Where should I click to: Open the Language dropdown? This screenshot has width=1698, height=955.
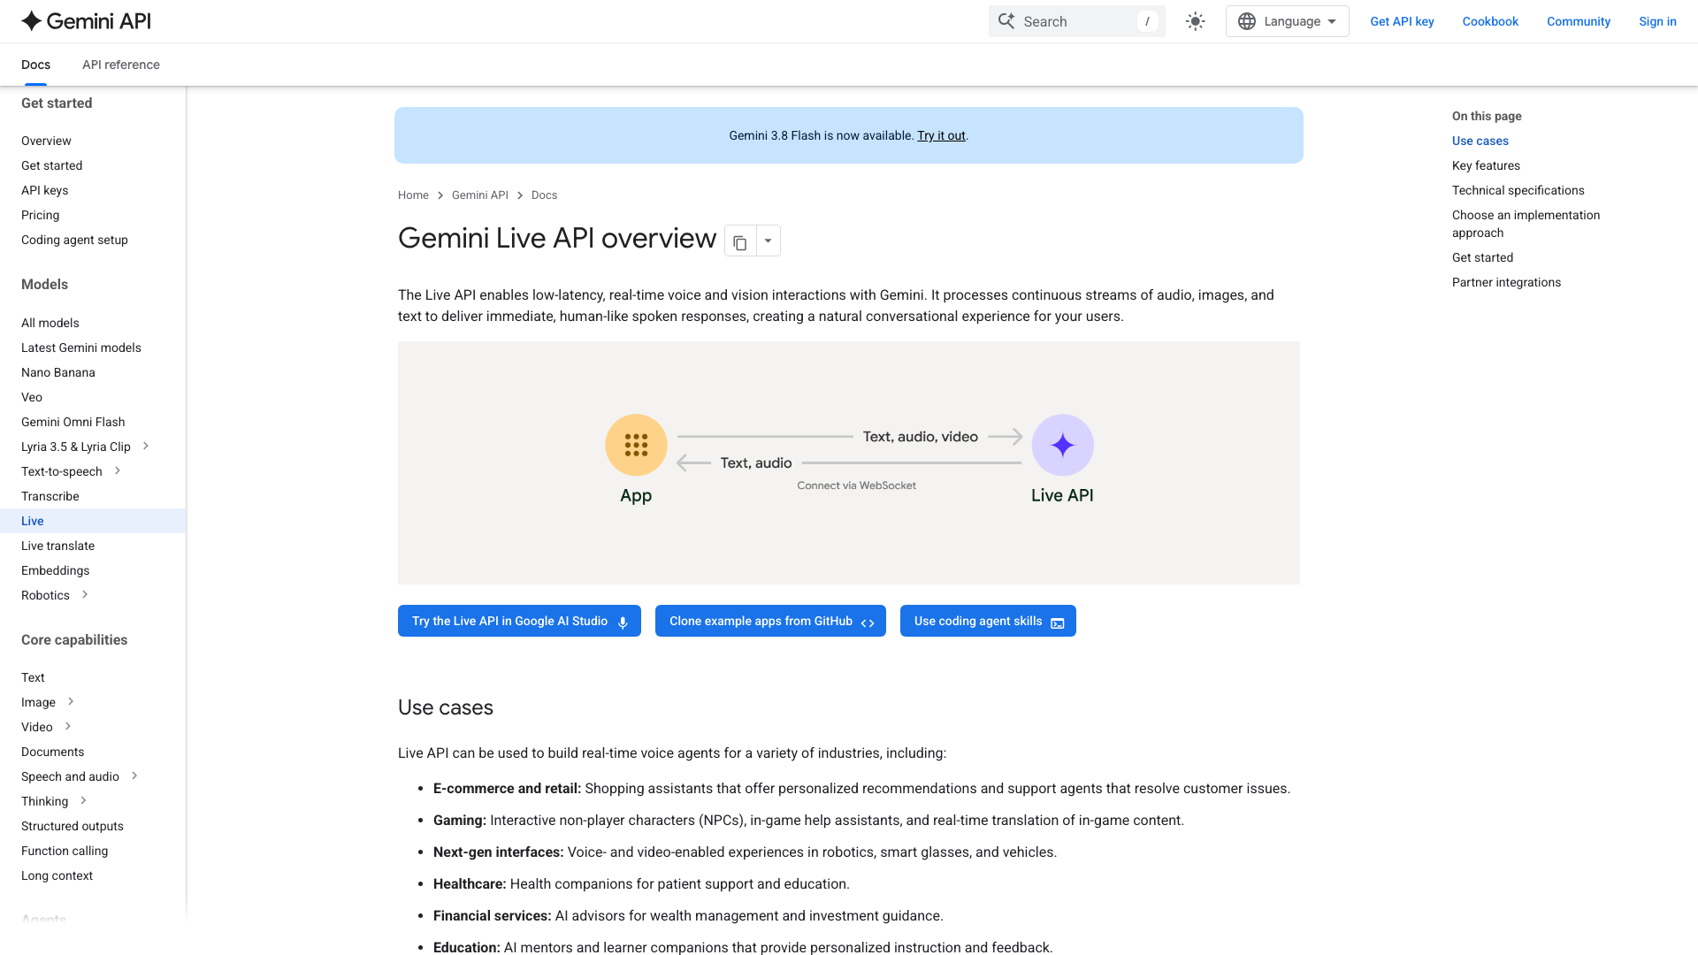click(x=1288, y=21)
